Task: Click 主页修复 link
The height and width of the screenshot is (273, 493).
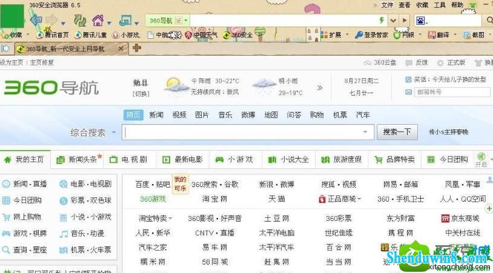Action: [42, 62]
